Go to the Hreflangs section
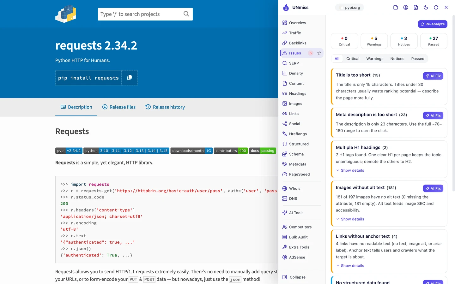The image size is (455, 284). coord(302,134)
